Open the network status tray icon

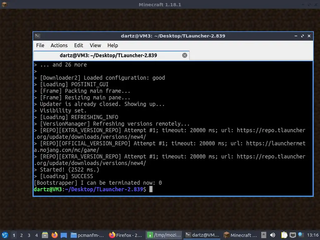[x=292, y=235]
